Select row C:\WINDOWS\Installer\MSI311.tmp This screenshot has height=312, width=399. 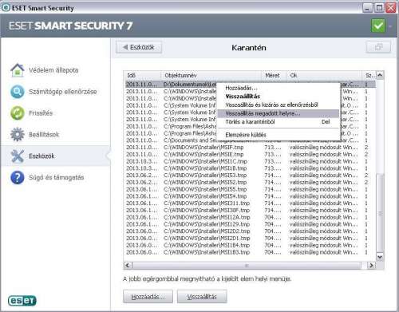251,203
